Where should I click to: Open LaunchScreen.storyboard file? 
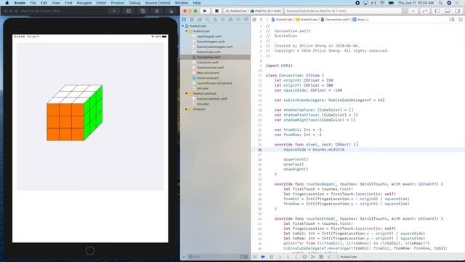tap(214, 83)
